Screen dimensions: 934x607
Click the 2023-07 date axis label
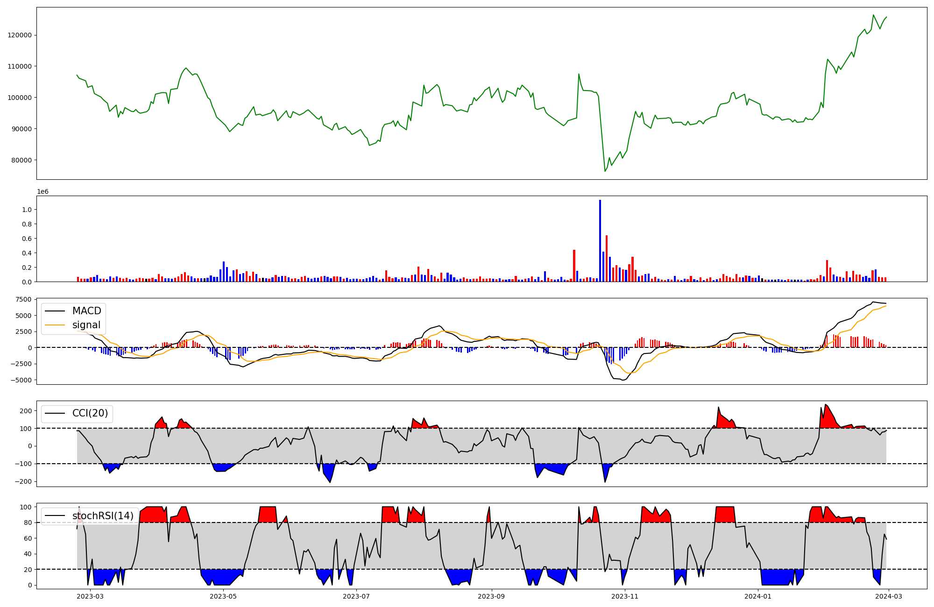coord(357,596)
